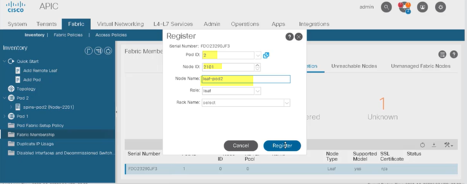Click the Serial Number column header

pos(144,154)
